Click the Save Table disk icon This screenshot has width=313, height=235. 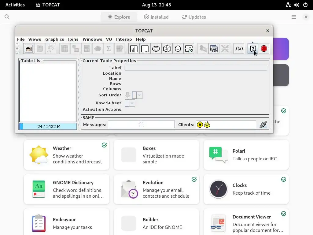pyautogui.click(x=39, y=49)
